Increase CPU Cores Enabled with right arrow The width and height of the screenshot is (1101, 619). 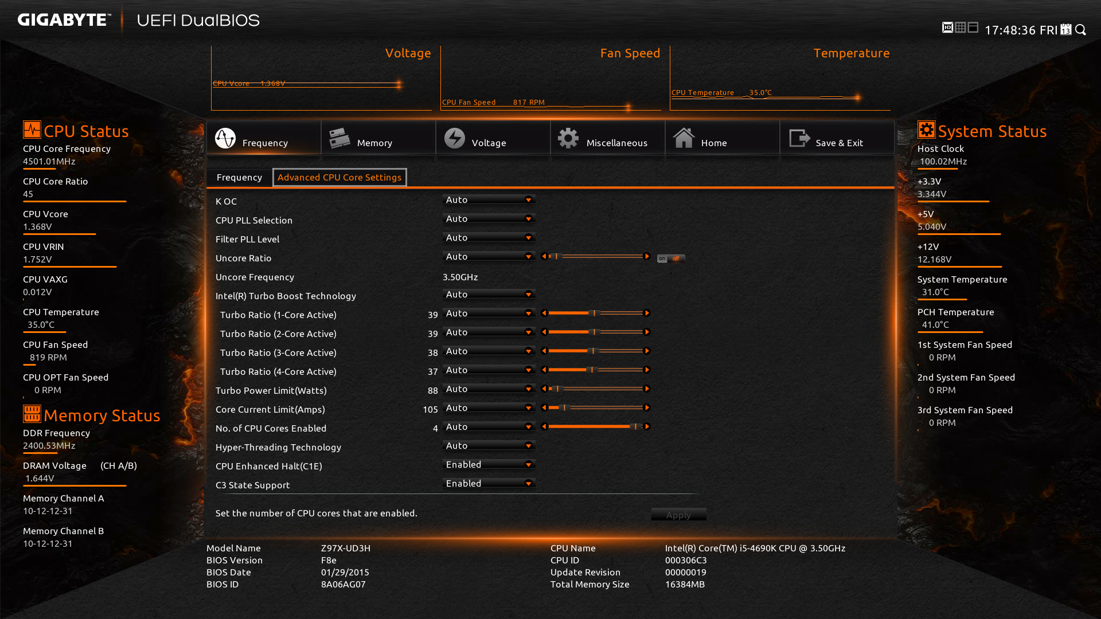pyautogui.click(x=647, y=426)
